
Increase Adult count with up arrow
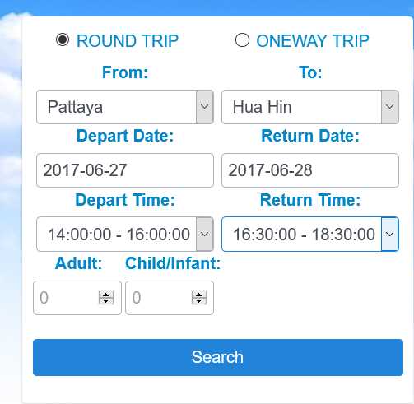pyautogui.click(x=106, y=295)
